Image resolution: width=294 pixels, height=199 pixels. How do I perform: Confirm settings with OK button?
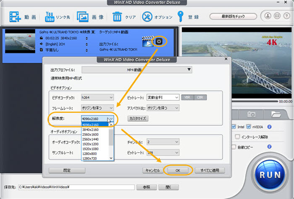(x=178, y=170)
